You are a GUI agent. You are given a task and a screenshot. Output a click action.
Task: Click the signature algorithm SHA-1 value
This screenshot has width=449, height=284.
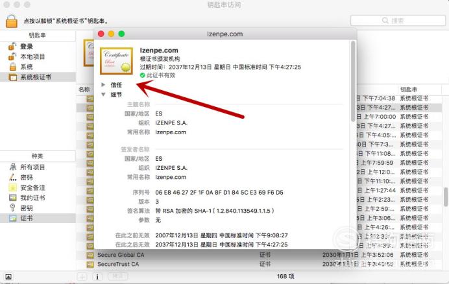(x=215, y=211)
